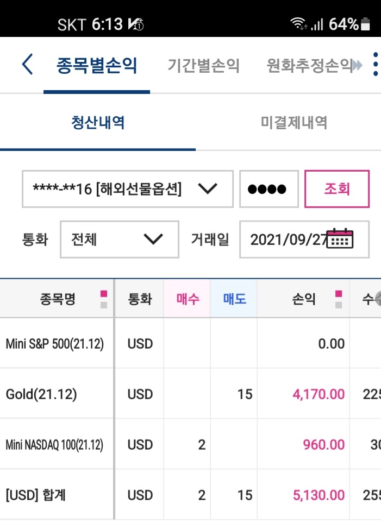
Task: Switch to the 미결제내역 tab
Action: (x=293, y=122)
